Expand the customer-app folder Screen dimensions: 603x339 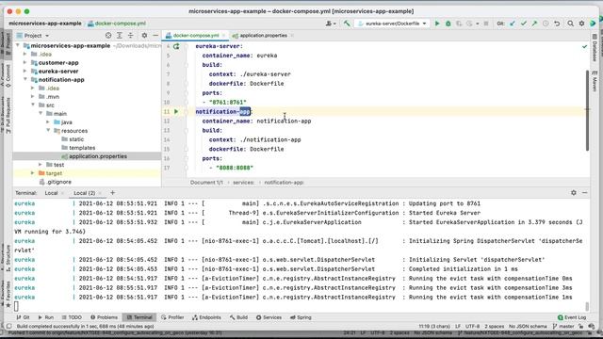tap(25, 62)
